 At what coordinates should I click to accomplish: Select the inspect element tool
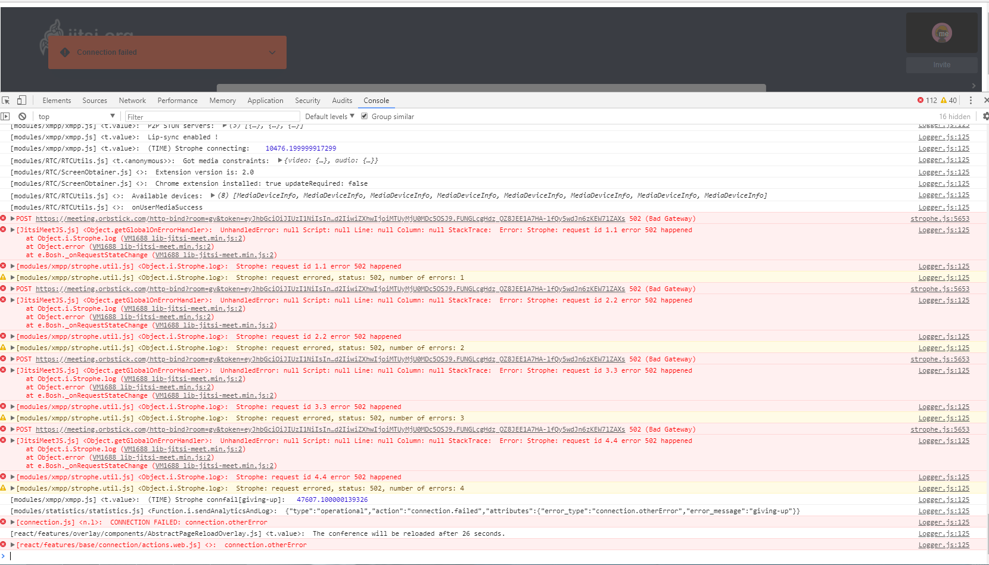(x=6, y=100)
